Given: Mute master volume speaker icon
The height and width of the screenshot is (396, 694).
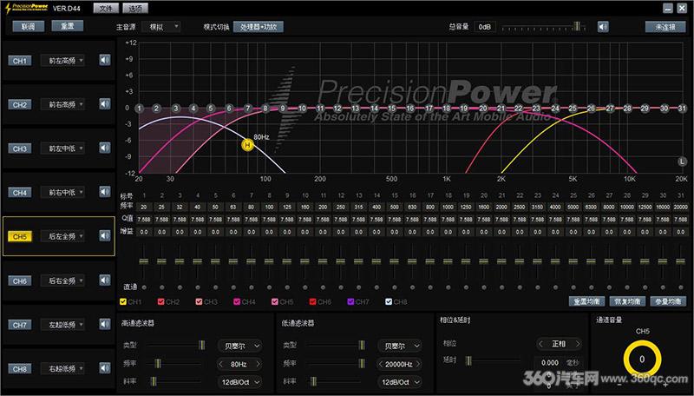Looking at the screenshot, I should (603, 27).
